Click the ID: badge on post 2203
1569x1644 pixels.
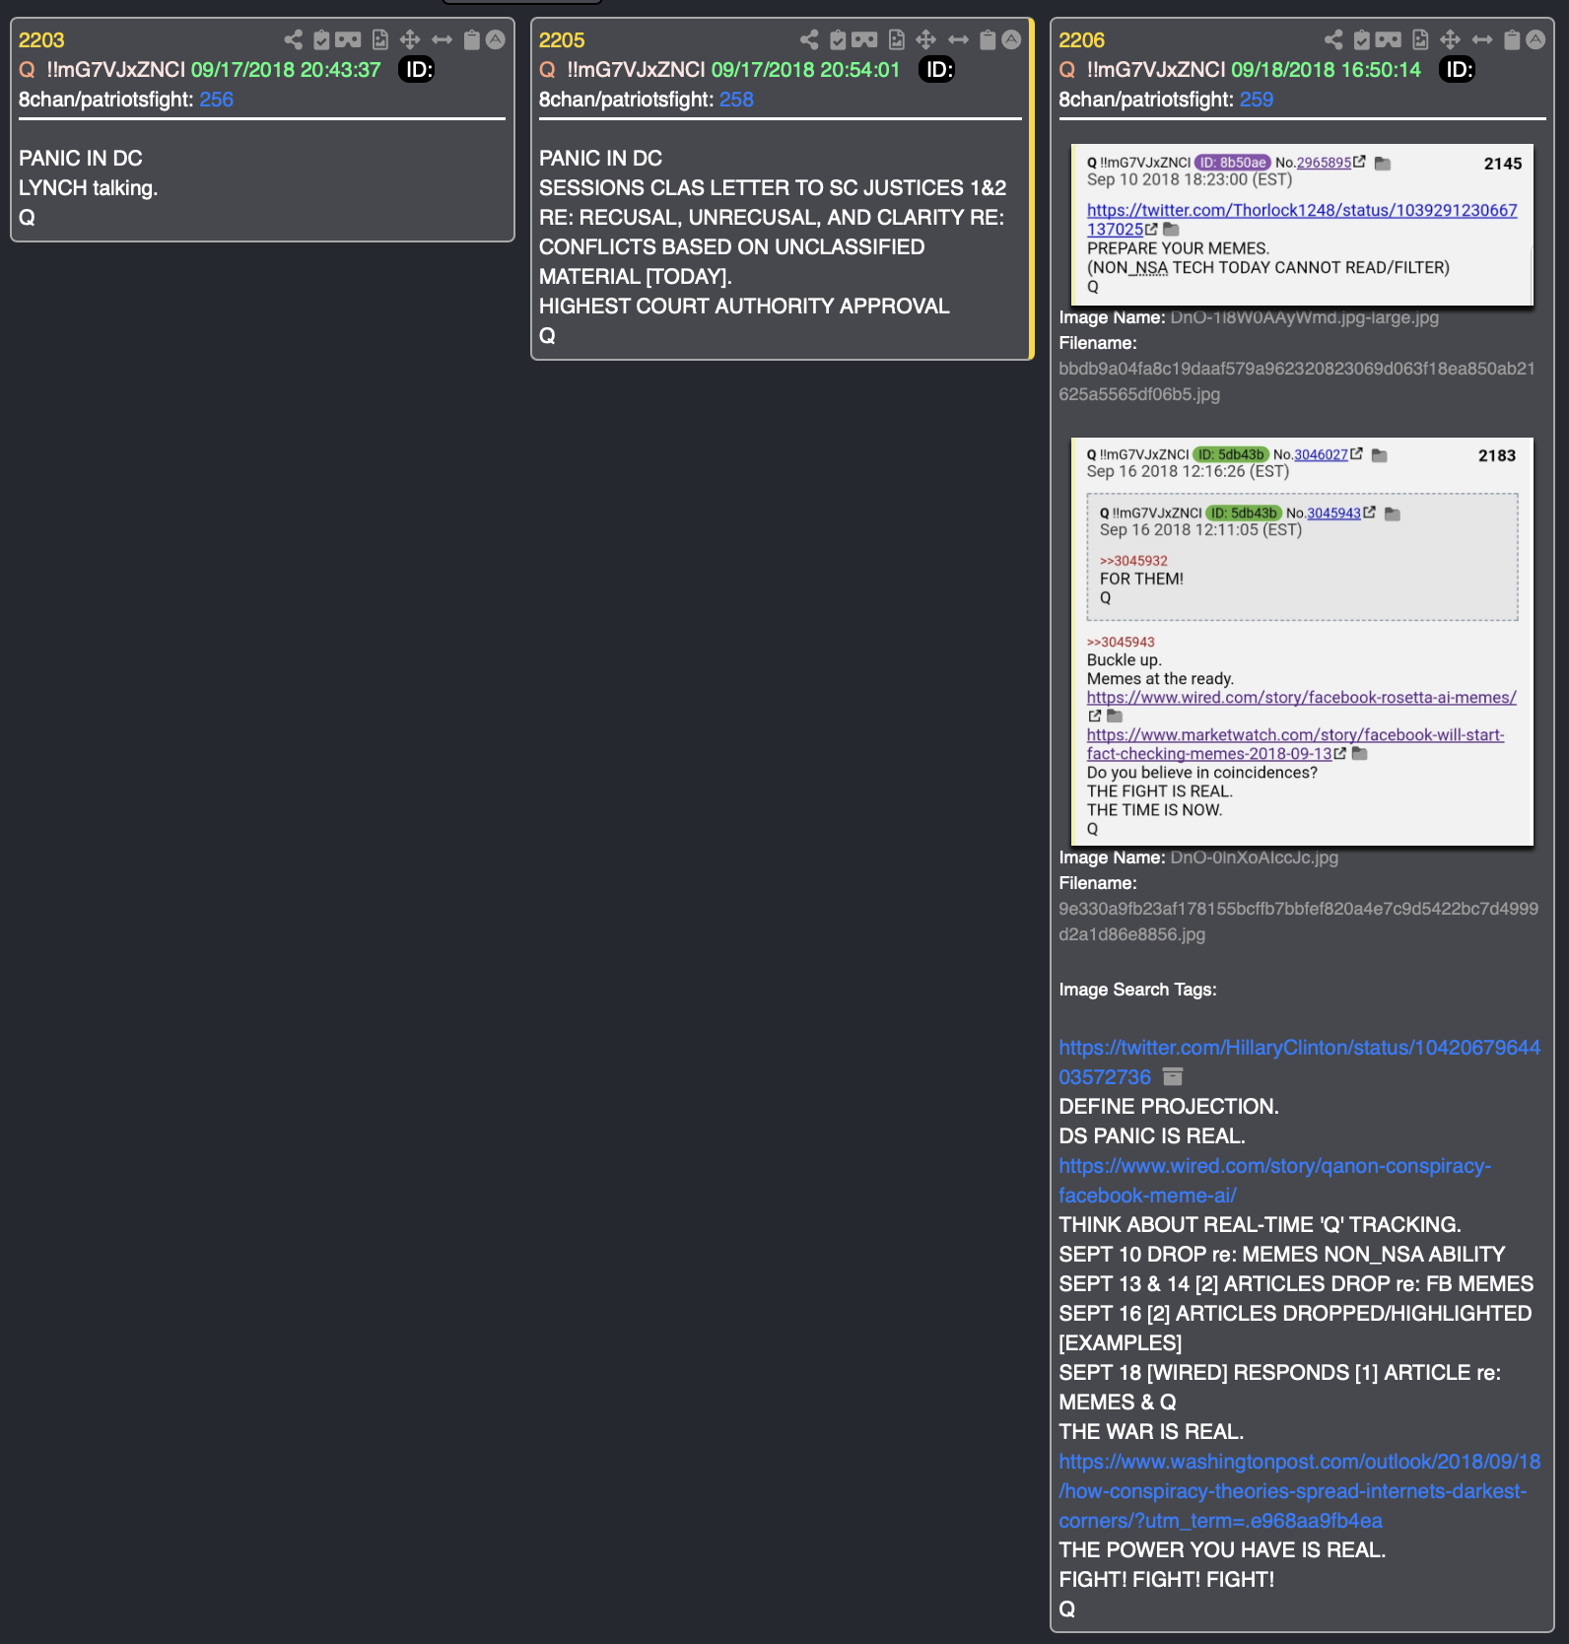[x=418, y=70]
